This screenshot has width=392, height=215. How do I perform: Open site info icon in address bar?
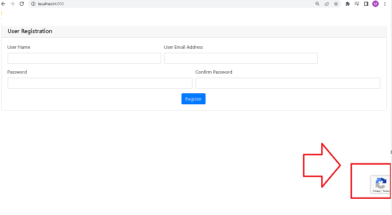tap(33, 3)
